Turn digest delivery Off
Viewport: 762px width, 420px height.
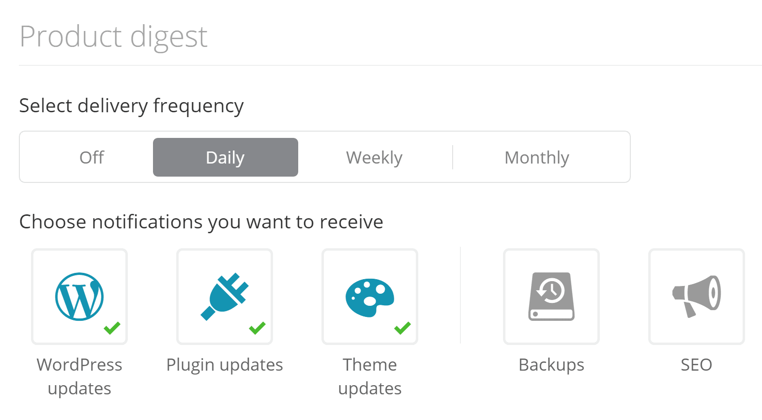tap(91, 157)
